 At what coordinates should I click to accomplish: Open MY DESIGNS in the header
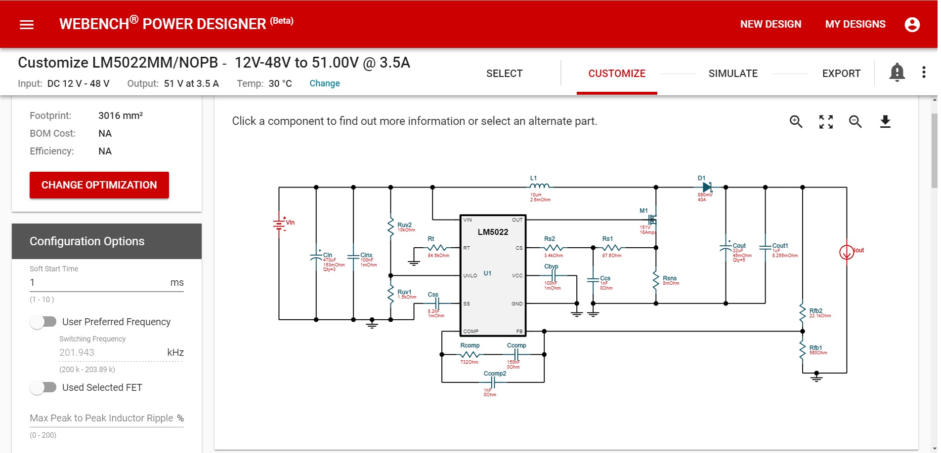855,24
